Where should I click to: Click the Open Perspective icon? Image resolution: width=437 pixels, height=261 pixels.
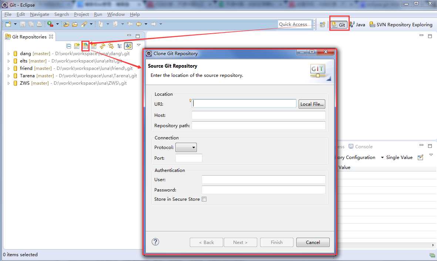322,24
